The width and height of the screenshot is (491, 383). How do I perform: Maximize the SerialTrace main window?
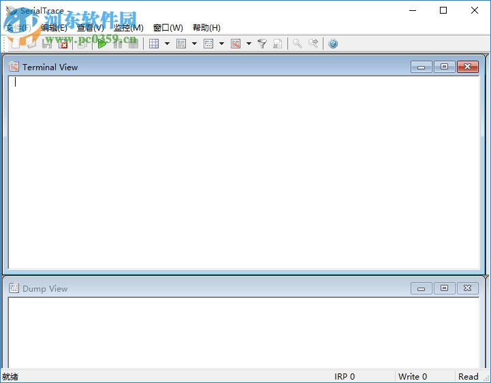[x=443, y=10]
